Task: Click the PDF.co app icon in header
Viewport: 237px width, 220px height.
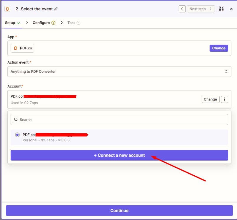Action: point(7,9)
